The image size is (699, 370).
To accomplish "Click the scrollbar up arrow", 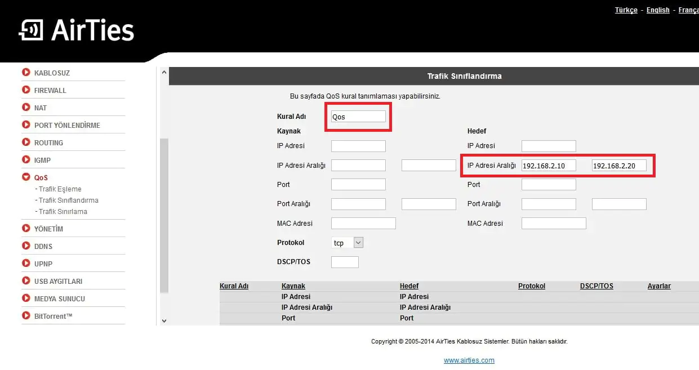I will point(164,72).
